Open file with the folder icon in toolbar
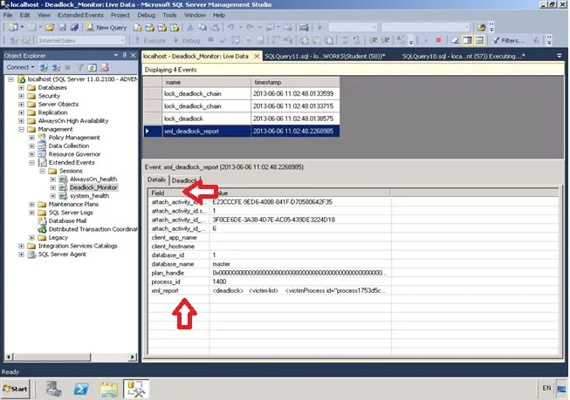570x400 pixels. [x=50, y=27]
